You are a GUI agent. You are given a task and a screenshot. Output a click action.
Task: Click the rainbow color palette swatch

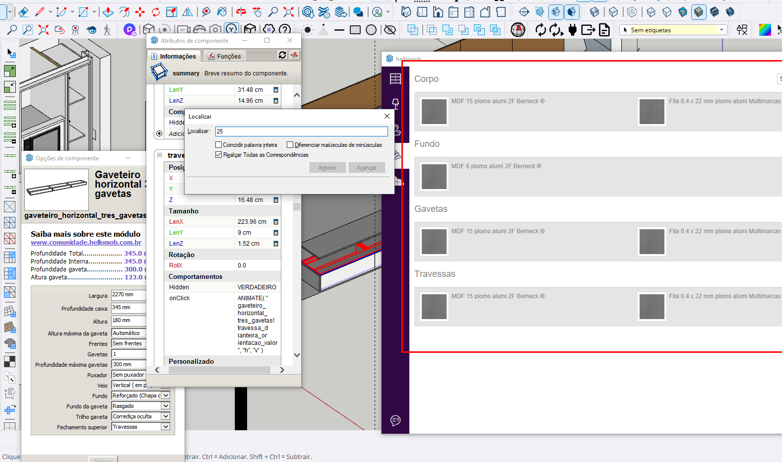pos(765,30)
